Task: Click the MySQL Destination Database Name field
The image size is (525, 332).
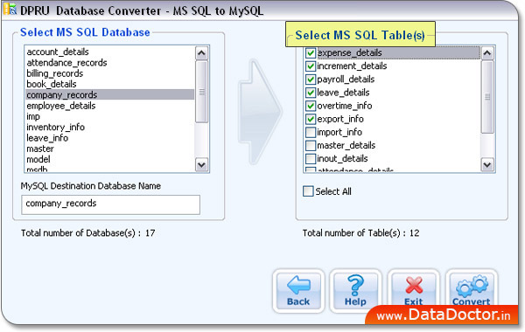Action: (x=110, y=204)
